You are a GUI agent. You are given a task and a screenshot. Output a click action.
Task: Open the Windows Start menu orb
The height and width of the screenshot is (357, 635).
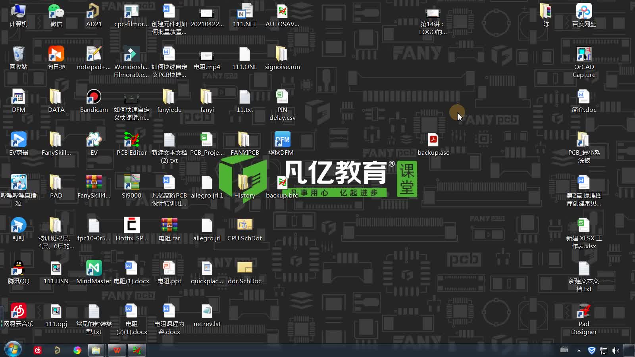[x=13, y=349]
